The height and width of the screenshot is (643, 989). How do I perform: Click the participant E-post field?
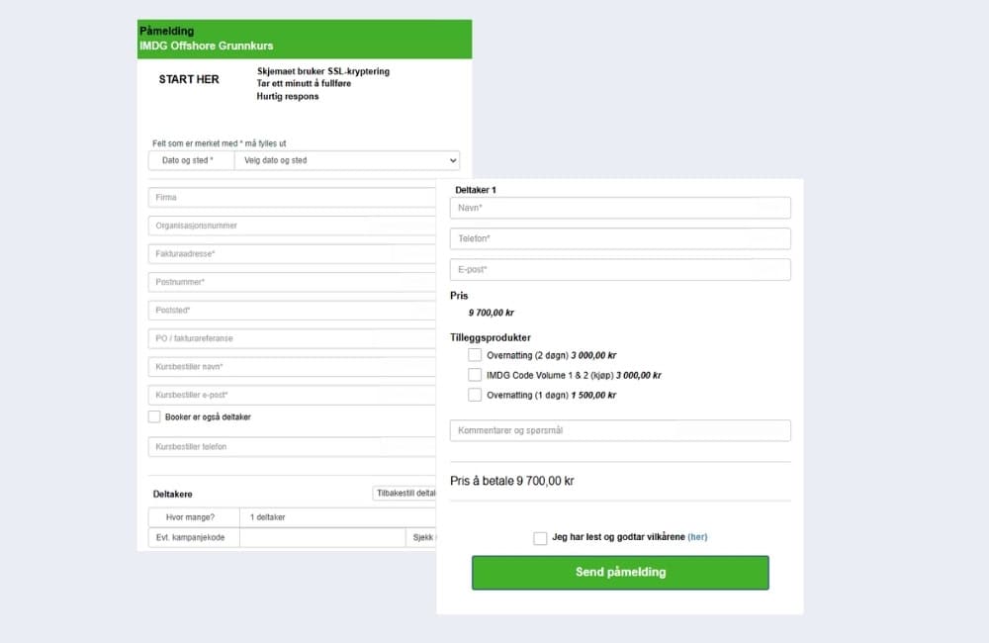click(620, 269)
